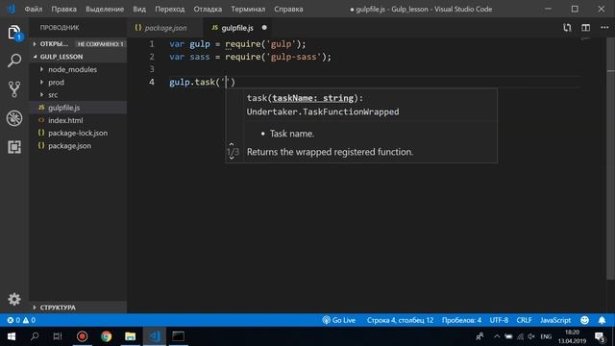615x346 pixels.
Task: Open Windows Start menu
Action: pos(11,336)
